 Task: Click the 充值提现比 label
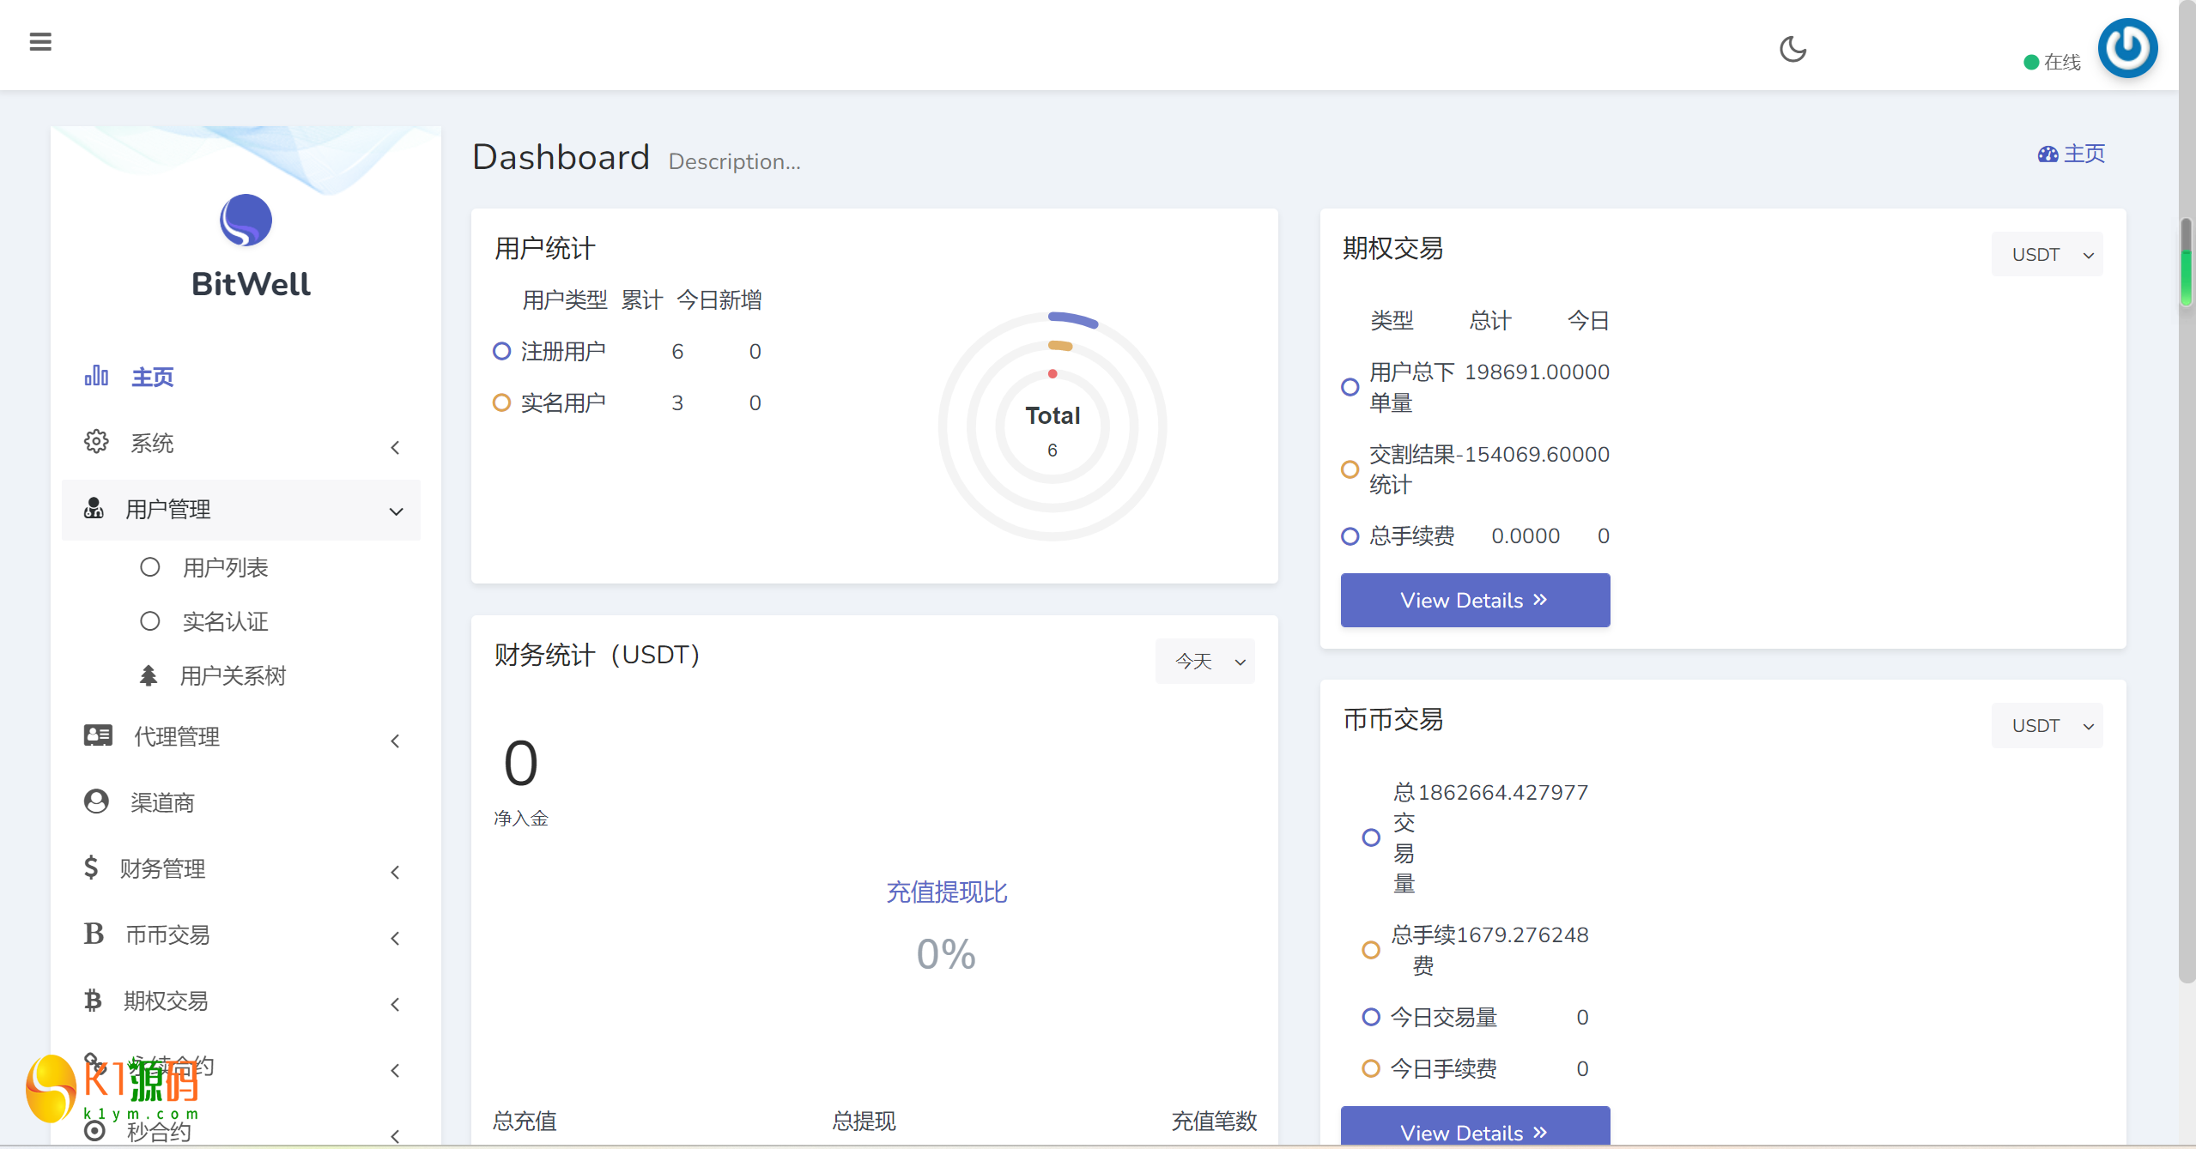[946, 892]
